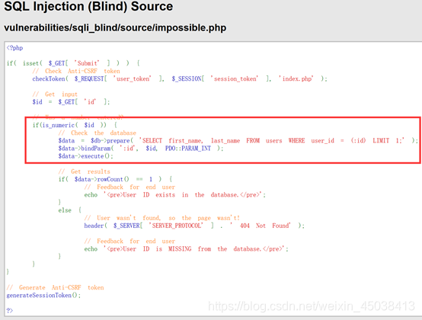Click the "else {" line
This screenshot has height=320, width=422.
click(70, 210)
